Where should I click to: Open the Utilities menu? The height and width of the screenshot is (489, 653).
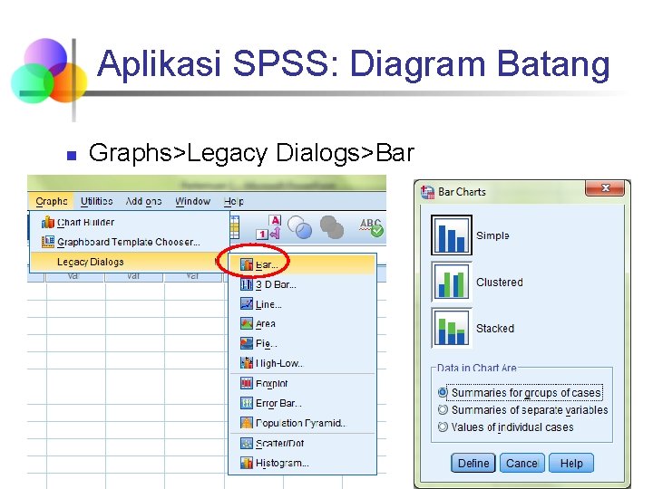tap(97, 201)
